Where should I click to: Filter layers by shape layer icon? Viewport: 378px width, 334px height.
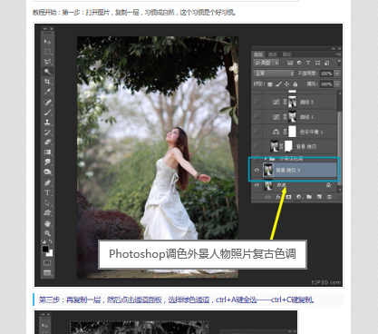[x=317, y=63]
